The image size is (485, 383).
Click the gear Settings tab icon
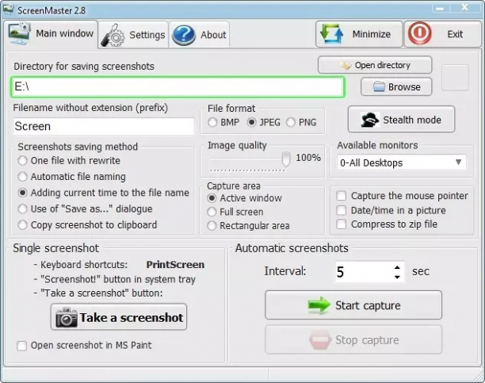(113, 36)
